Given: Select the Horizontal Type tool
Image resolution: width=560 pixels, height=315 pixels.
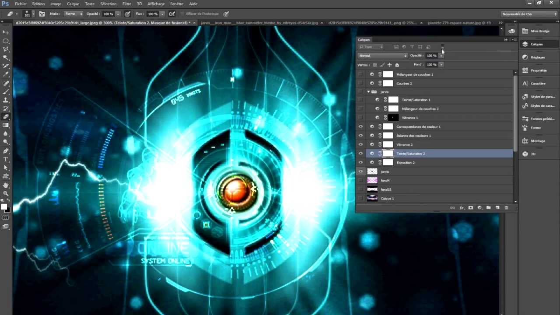Looking at the screenshot, I should [x=6, y=159].
